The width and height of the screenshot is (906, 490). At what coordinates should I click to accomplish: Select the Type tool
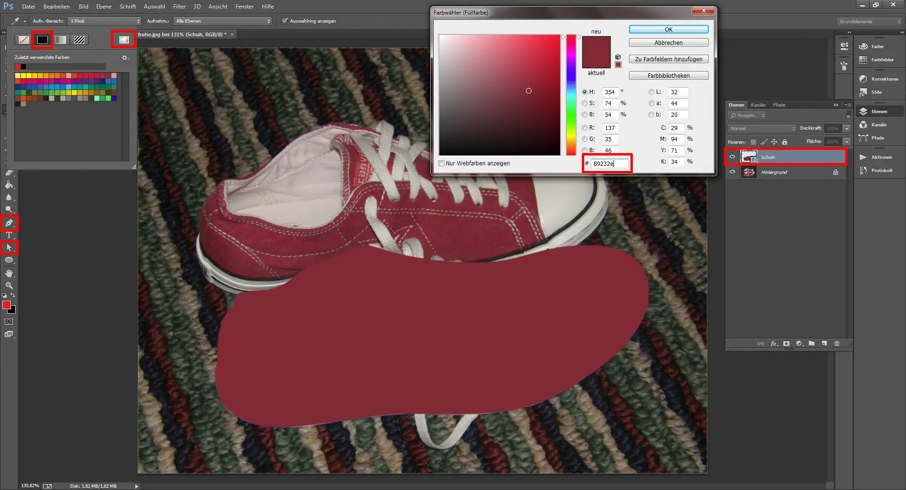pos(9,235)
